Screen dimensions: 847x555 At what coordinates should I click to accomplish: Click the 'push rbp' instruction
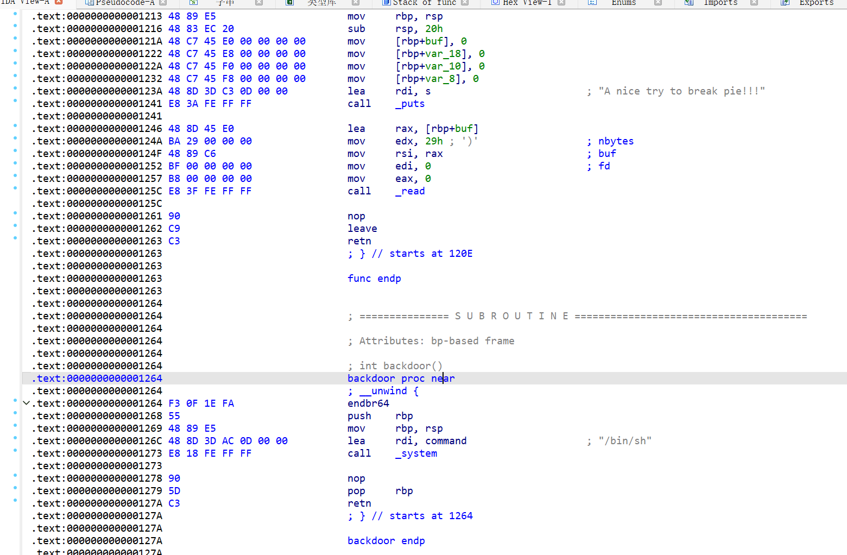(x=380, y=416)
